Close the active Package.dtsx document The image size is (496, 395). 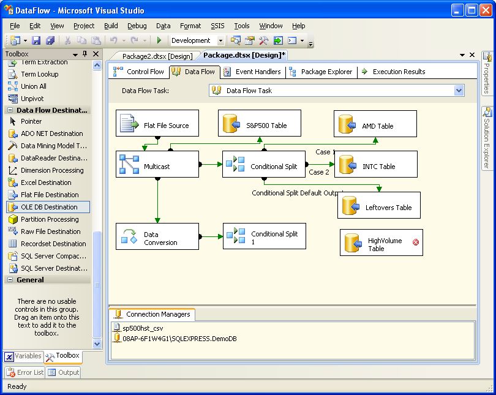tap(472, 55)
